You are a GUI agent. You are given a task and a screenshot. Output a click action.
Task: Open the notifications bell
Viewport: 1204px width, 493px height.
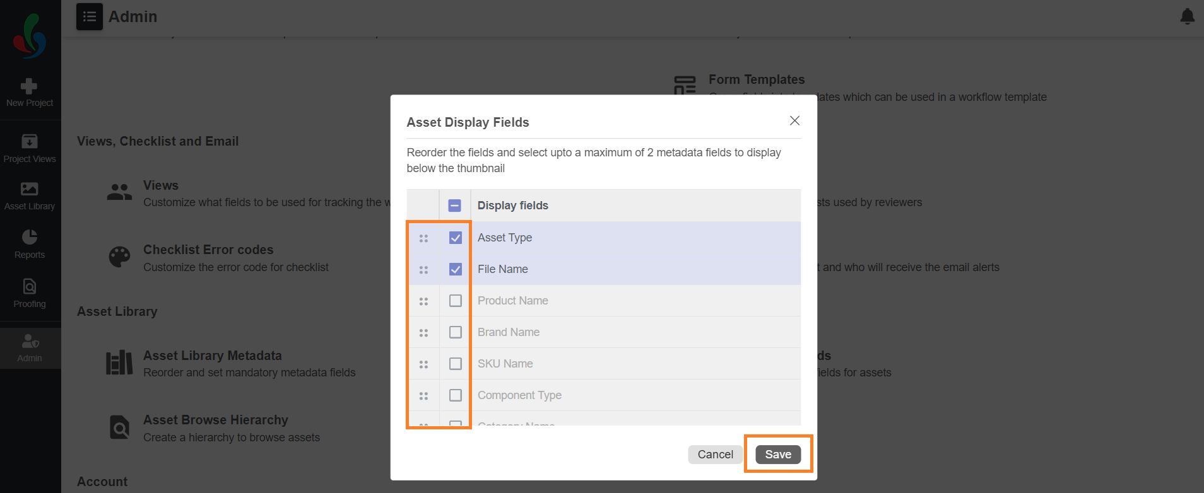1187,16
